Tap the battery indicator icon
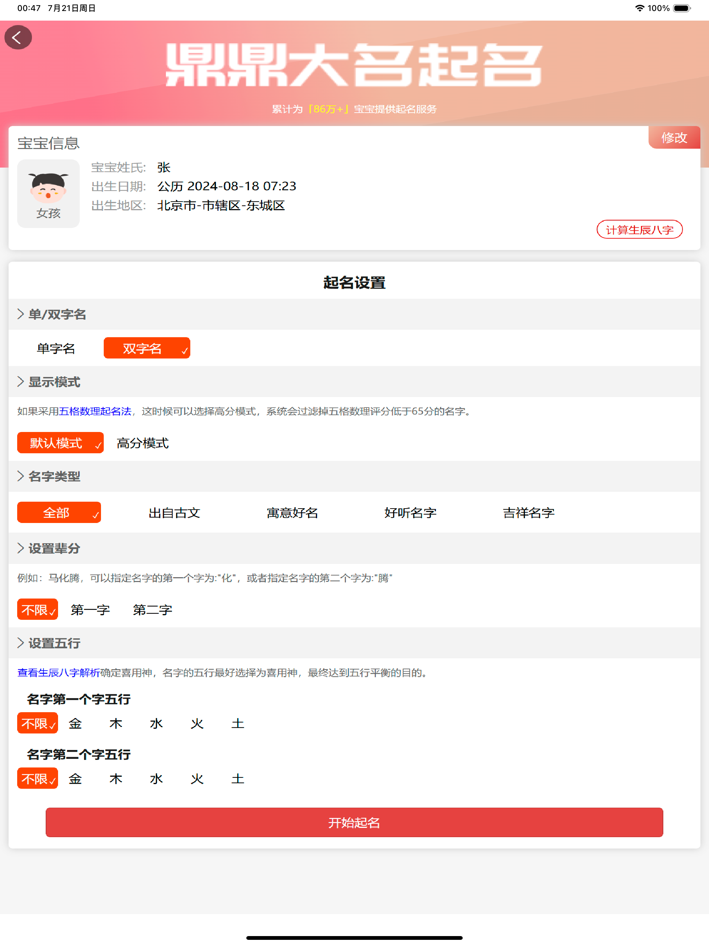Viewport: 709px width, 945px height. (682, 8)
